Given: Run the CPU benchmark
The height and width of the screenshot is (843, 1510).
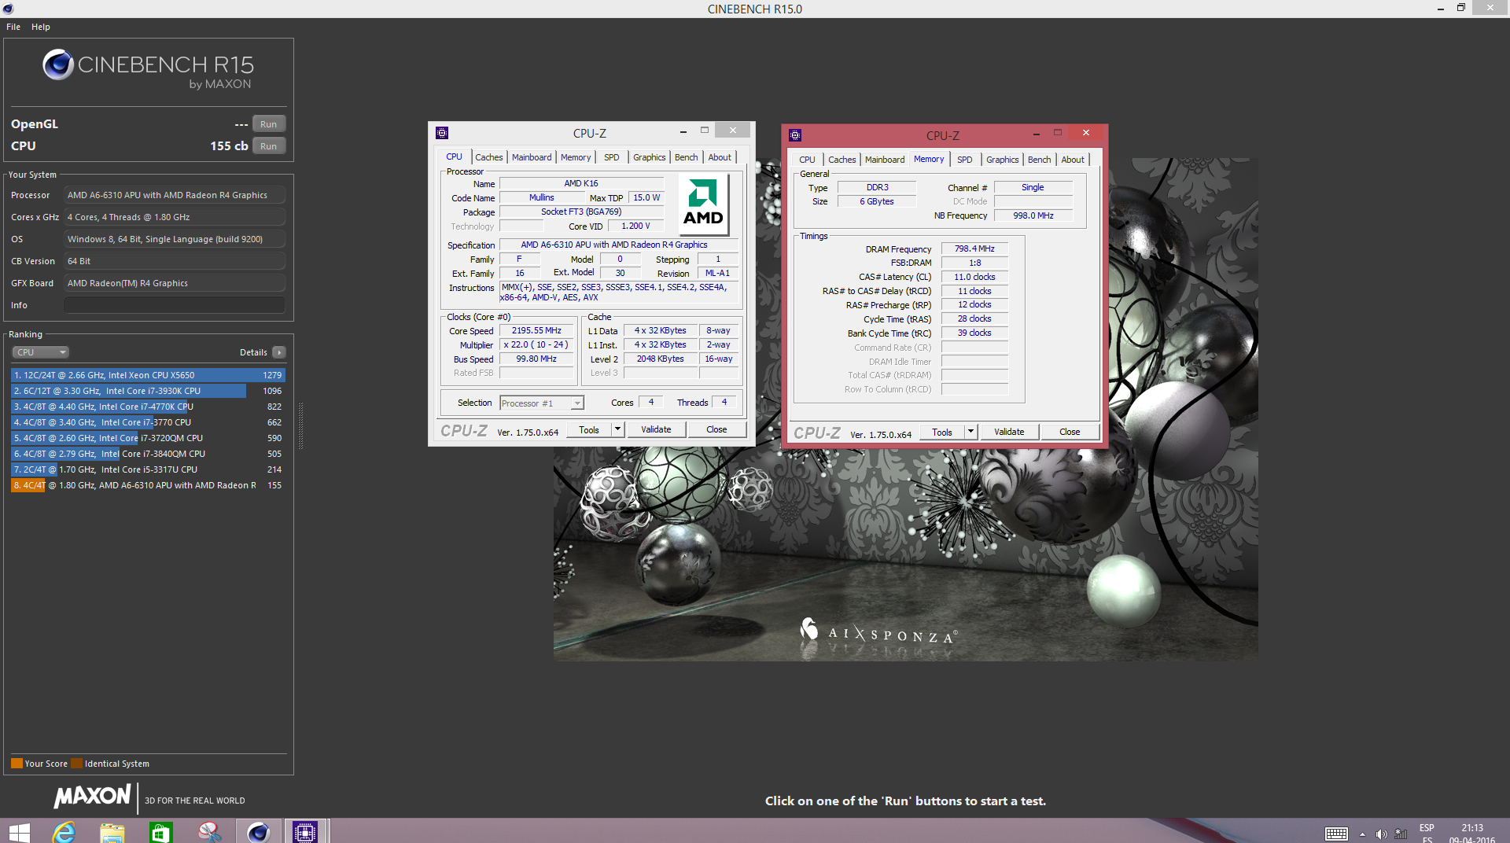Looking at the screenshot, I should point(269,146).
